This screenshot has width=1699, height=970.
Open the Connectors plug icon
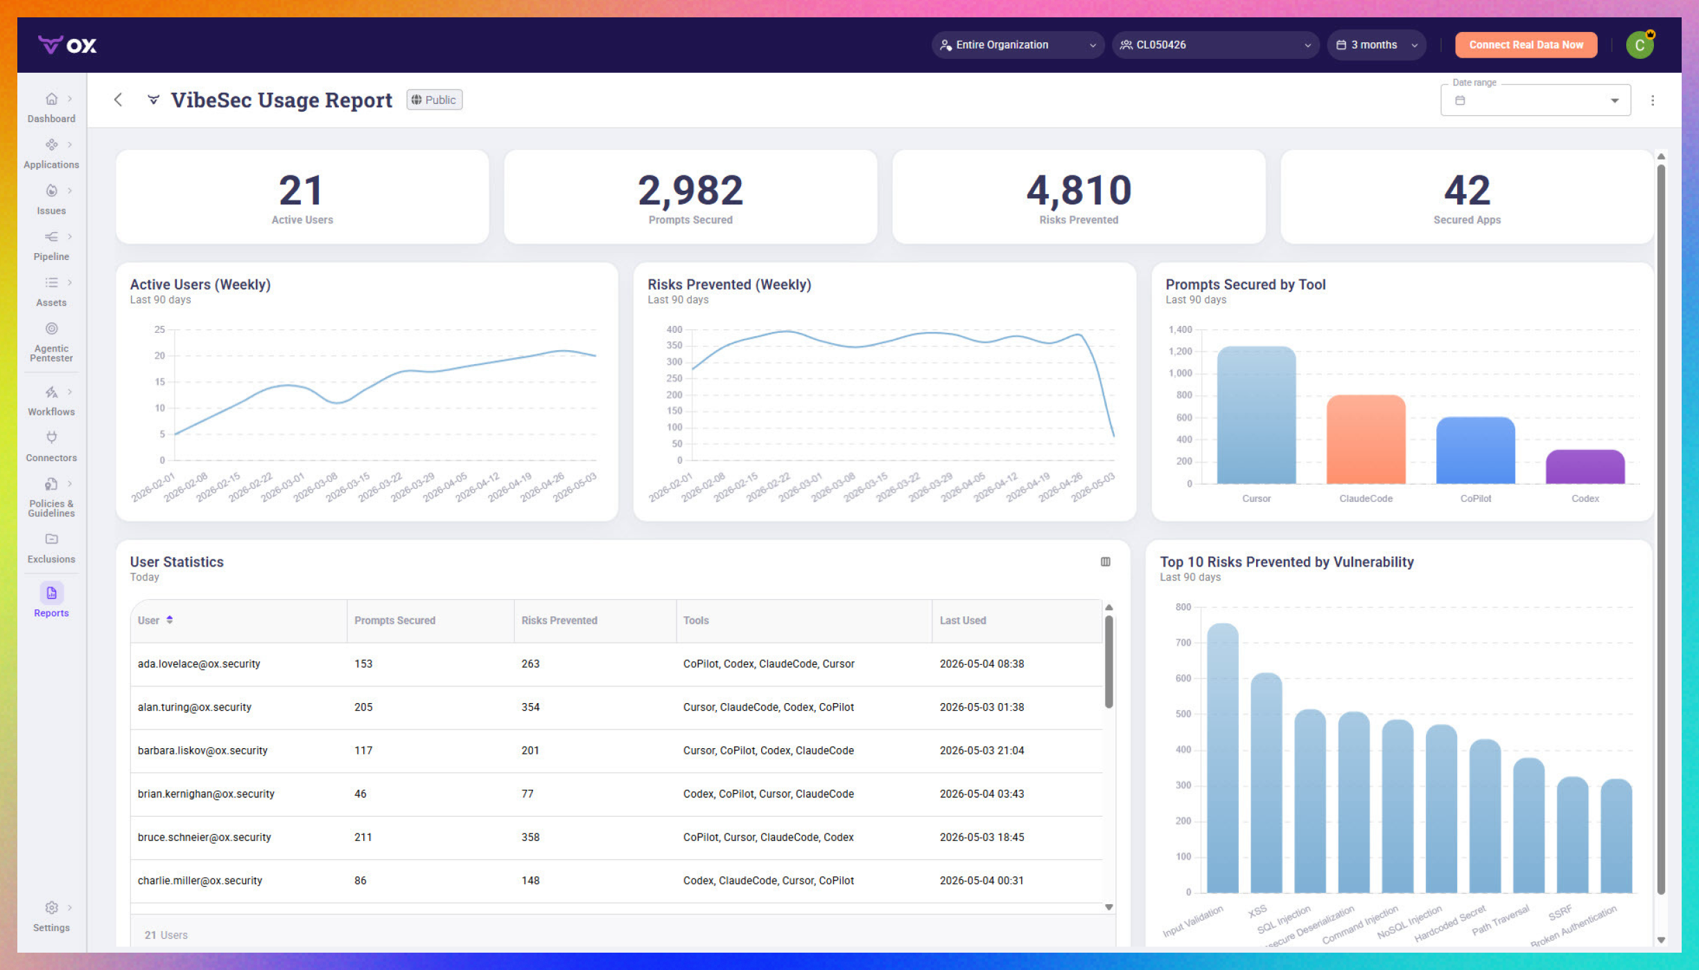click(x=51, y=438)
